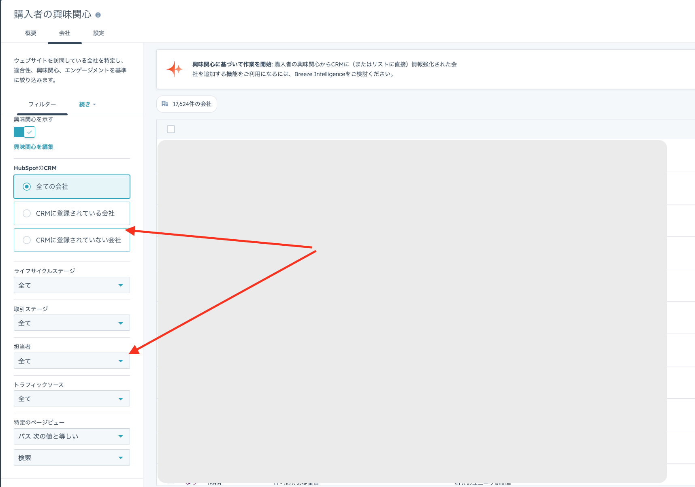
Task: Click the 興味関心を編集 link
Action: click(34, 147)
